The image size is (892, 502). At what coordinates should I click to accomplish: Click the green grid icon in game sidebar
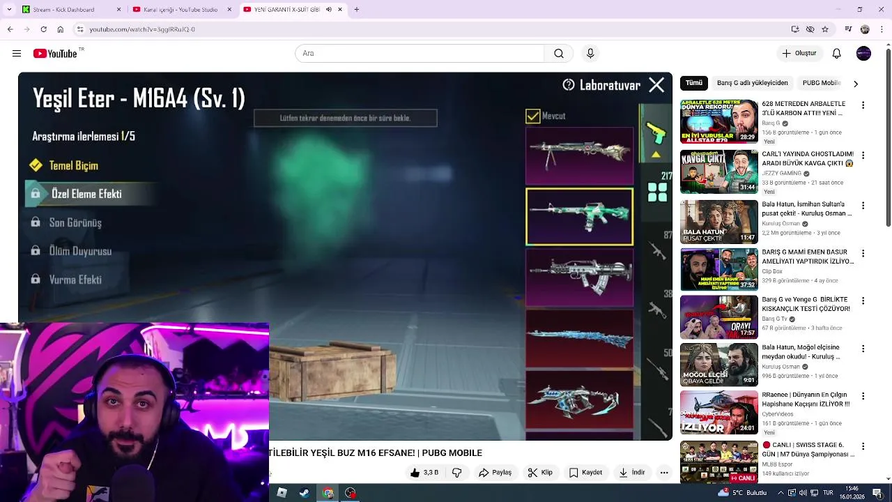657,192
